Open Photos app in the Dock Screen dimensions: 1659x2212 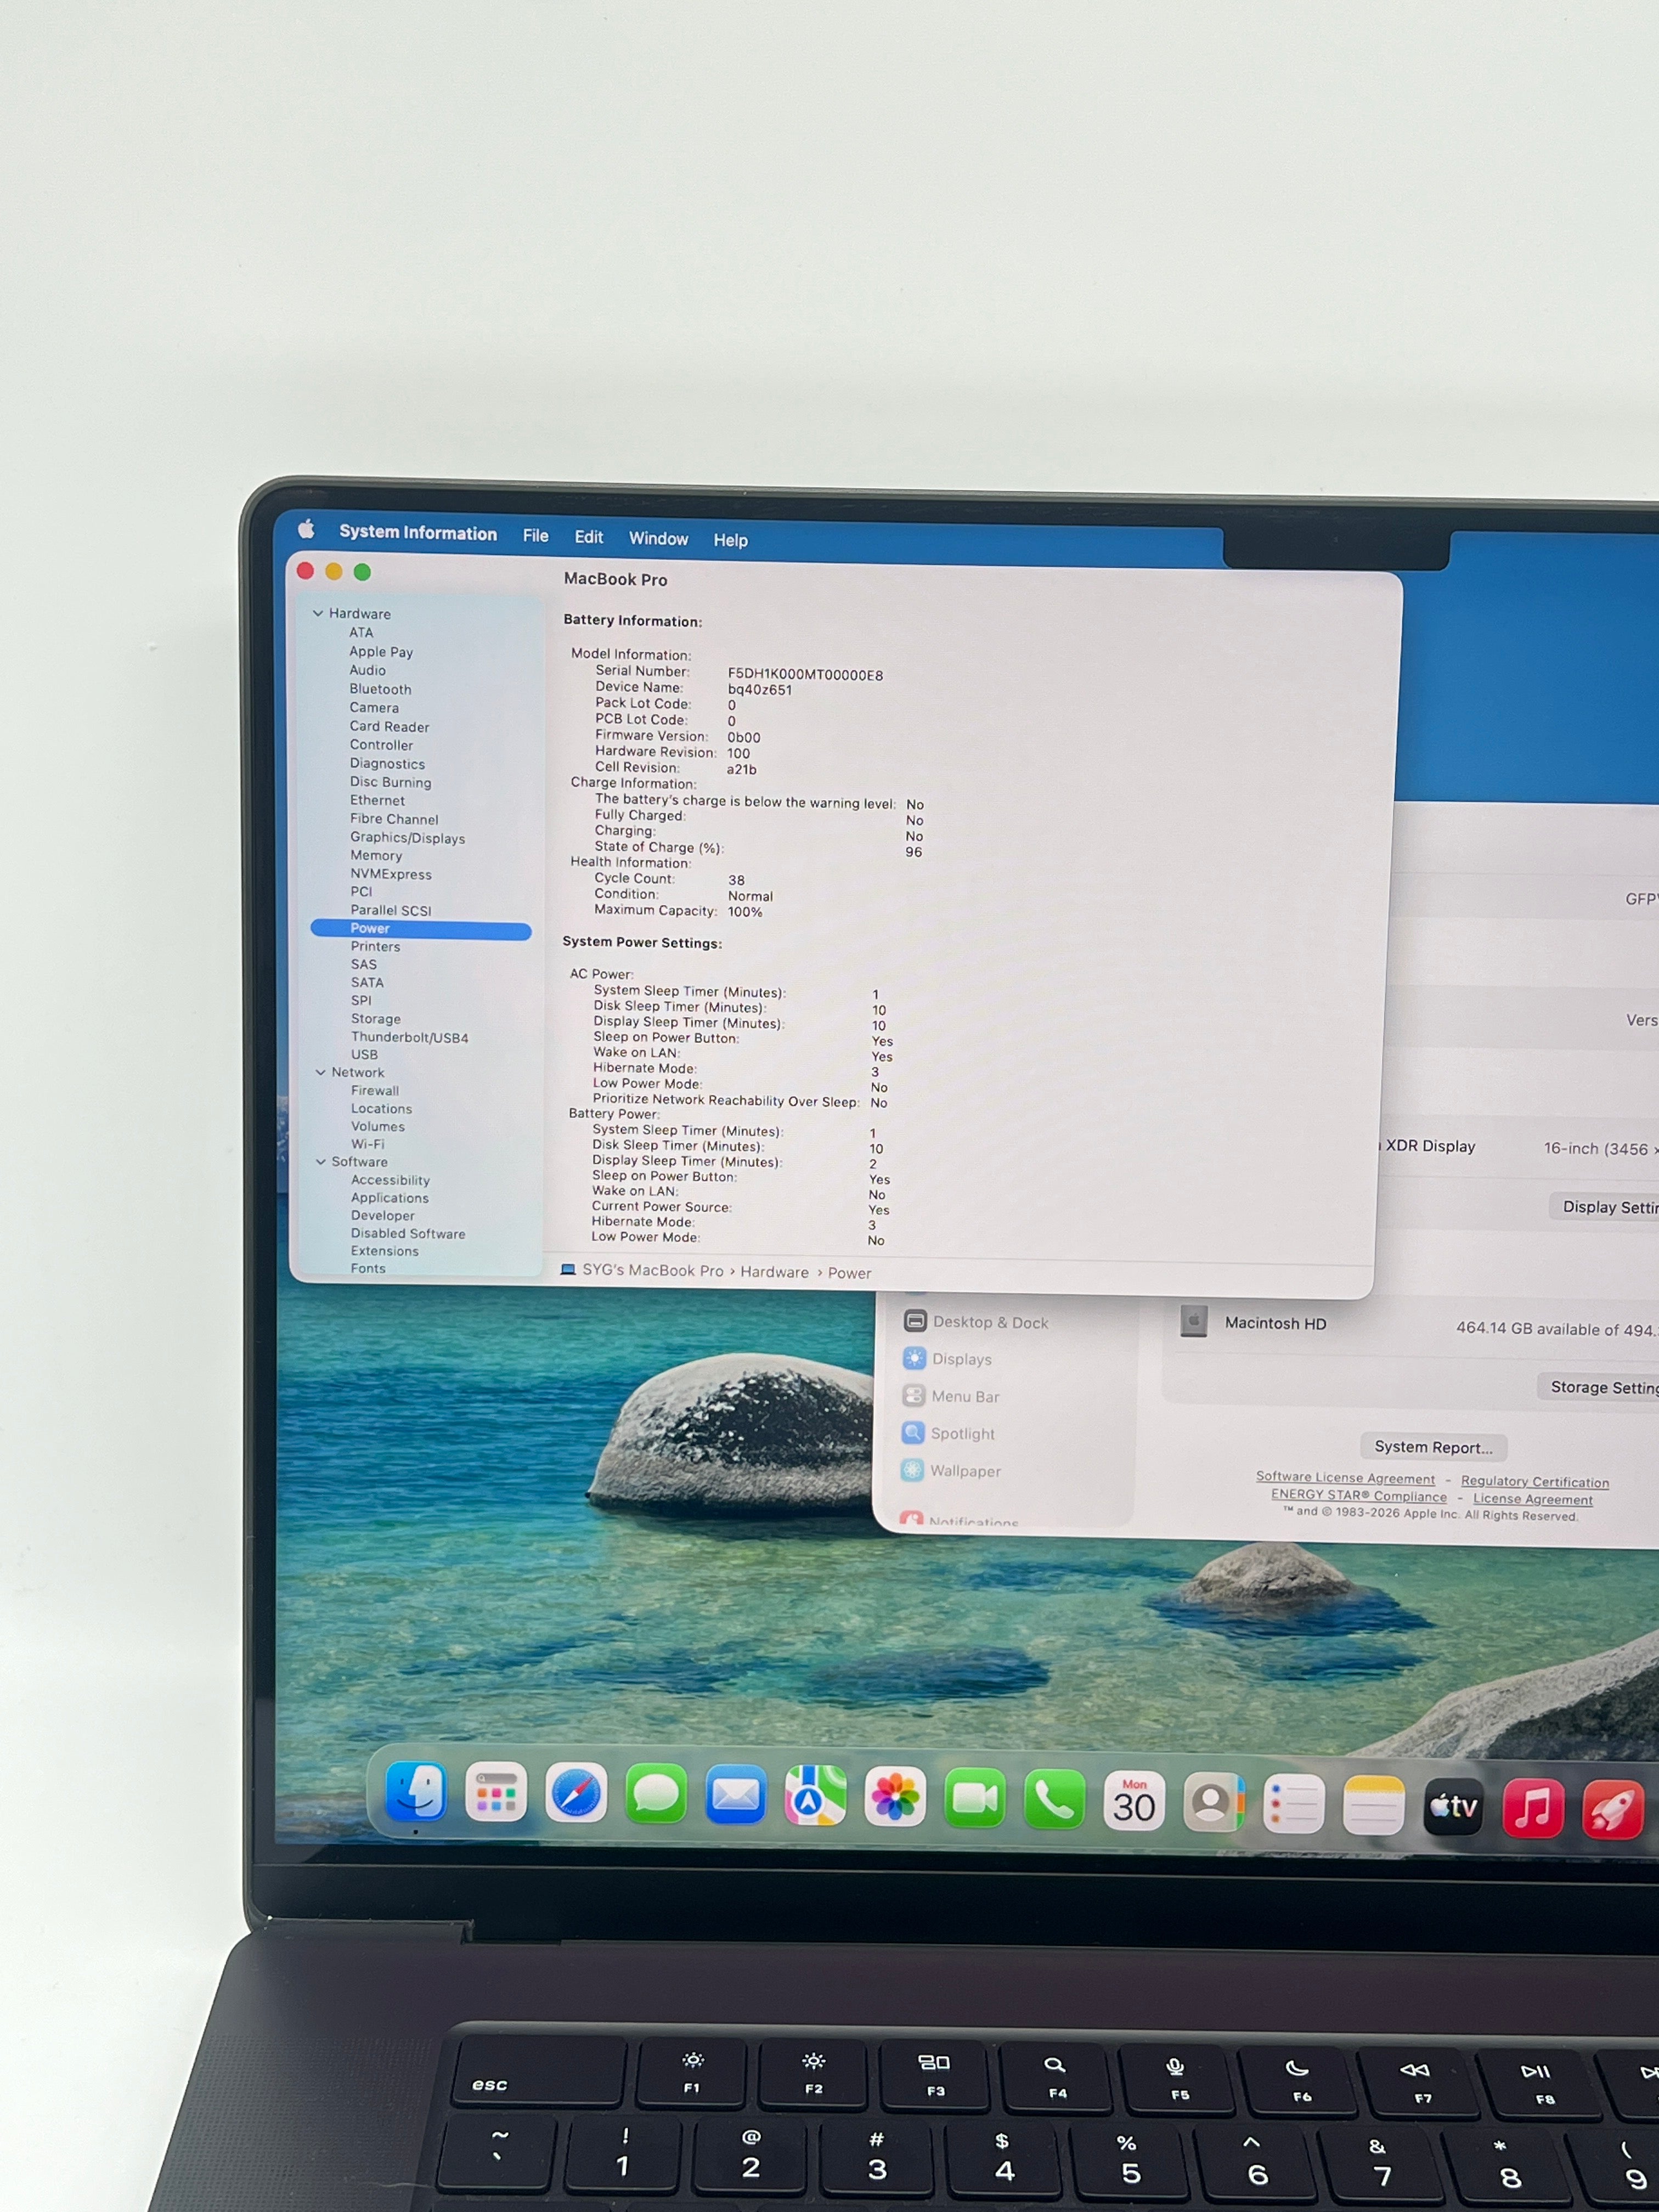[895, 1797]
